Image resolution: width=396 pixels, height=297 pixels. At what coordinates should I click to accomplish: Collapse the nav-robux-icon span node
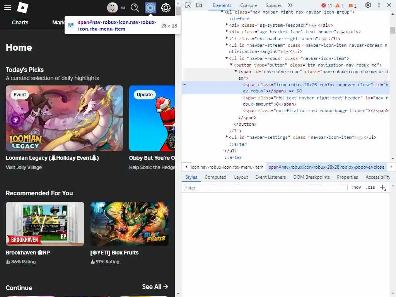pyautogui.click(x=236, y=71)
